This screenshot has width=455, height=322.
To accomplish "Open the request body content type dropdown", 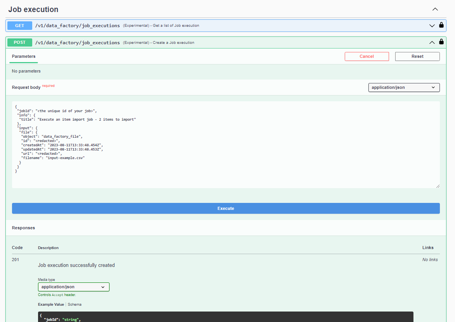I will pyautogui.click(x=404, y=88).
